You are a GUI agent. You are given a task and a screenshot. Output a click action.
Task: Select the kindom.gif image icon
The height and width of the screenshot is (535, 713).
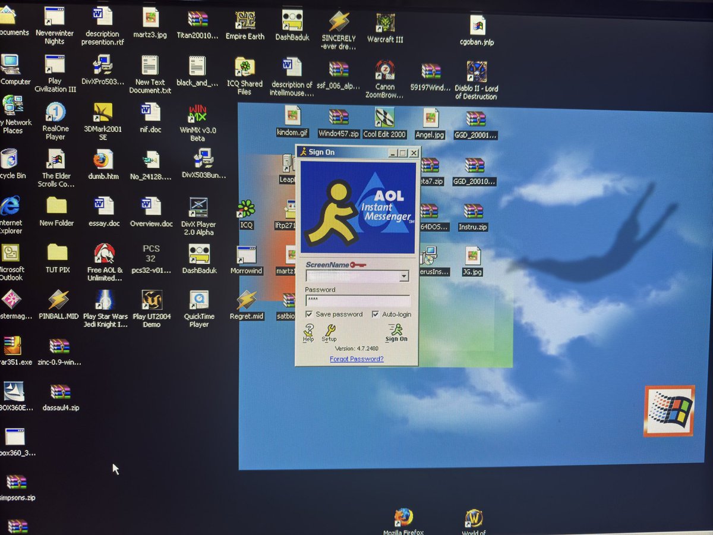click(x=292, y=116)
